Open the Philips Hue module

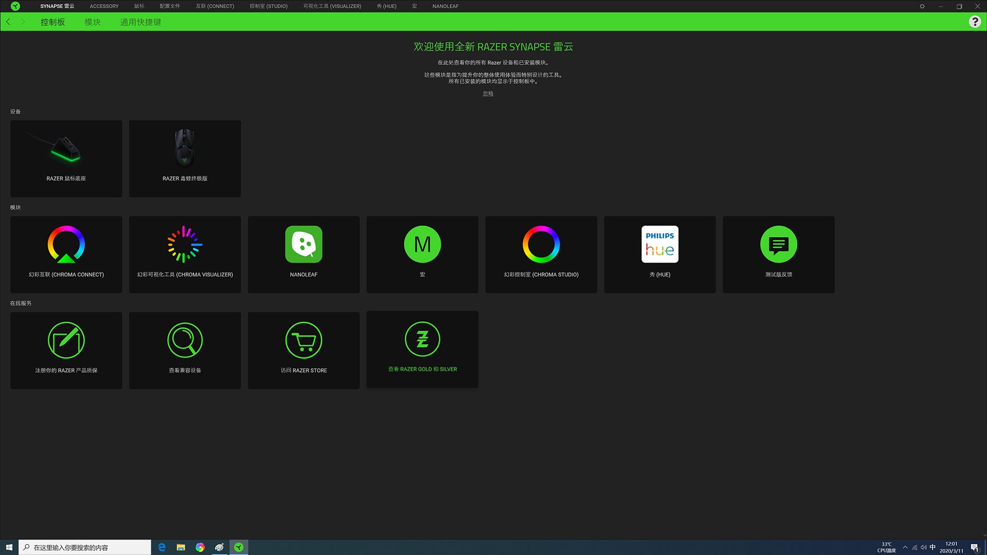coord(660,245)
